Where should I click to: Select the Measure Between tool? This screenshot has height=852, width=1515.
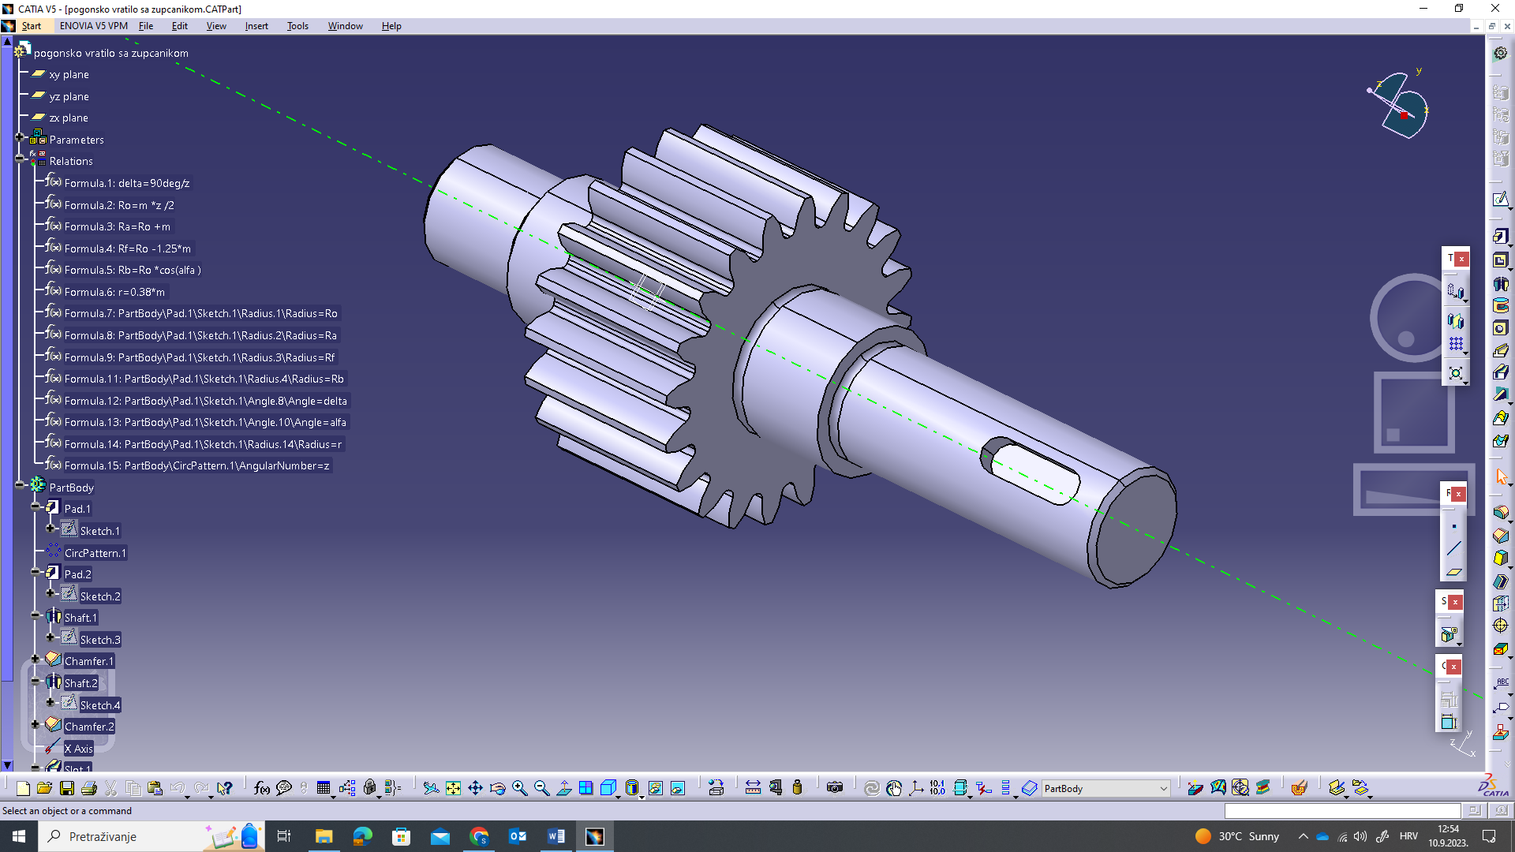tap(753, 787)
